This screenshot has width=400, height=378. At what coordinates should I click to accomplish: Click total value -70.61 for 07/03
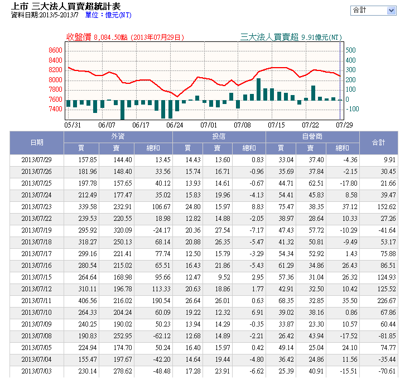tap(387, 371)
